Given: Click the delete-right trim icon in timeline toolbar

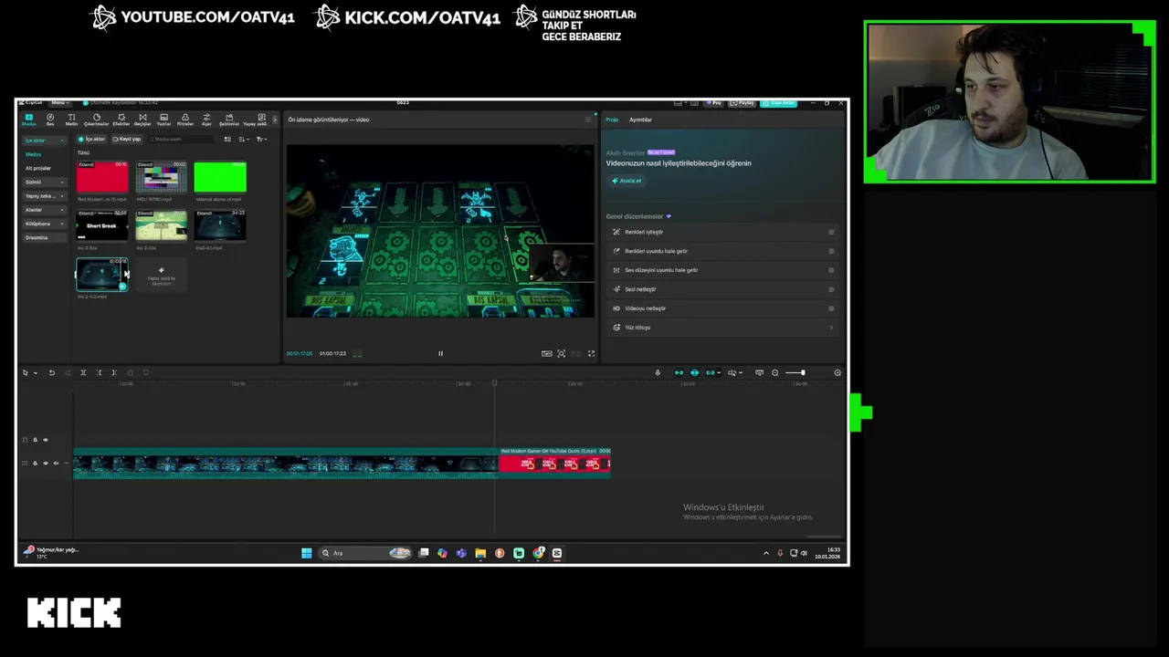Looking at the screenshot, I should tap(114, 372).
